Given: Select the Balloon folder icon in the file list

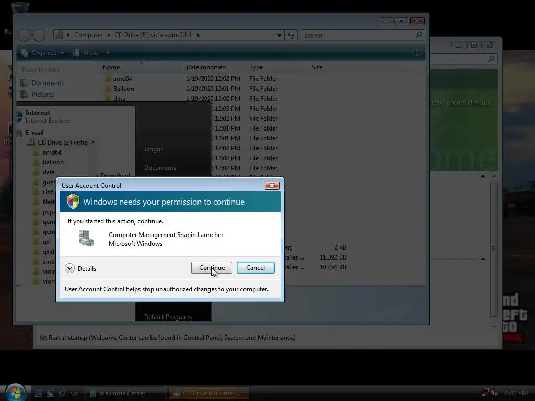Looking at the screenshot, I should tap(108, 89).
